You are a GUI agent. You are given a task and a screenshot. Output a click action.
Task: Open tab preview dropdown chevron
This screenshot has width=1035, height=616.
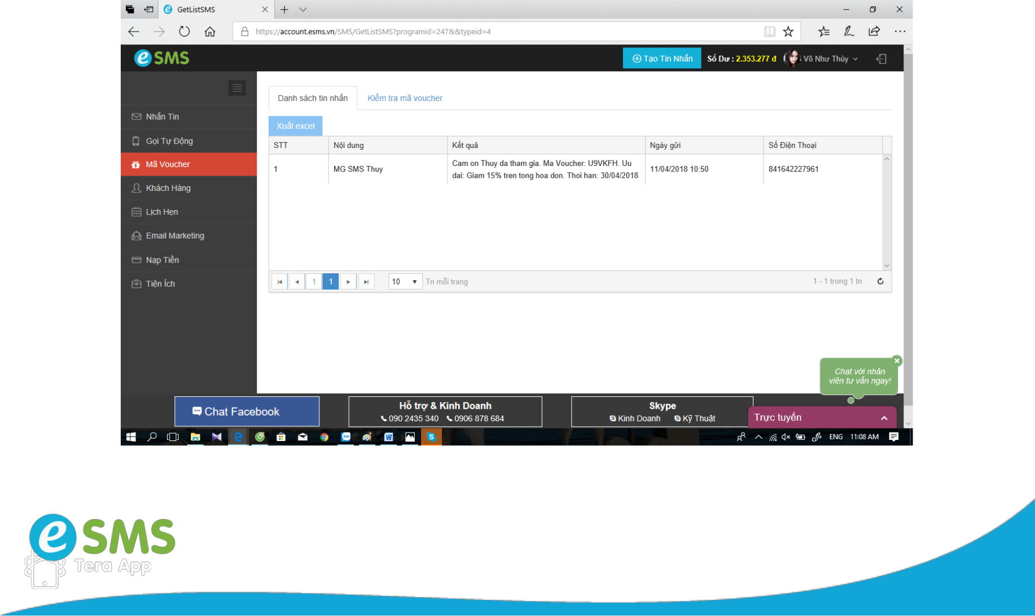pyautogui.click(x=303, y=10)
